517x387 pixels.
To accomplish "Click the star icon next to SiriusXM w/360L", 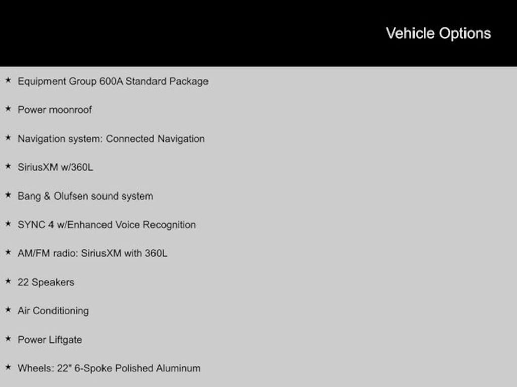I will (8, 166).
